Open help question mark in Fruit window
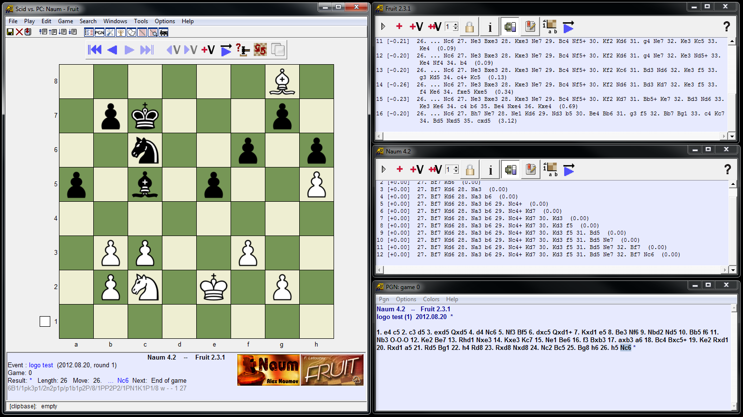 coord(727,27)
